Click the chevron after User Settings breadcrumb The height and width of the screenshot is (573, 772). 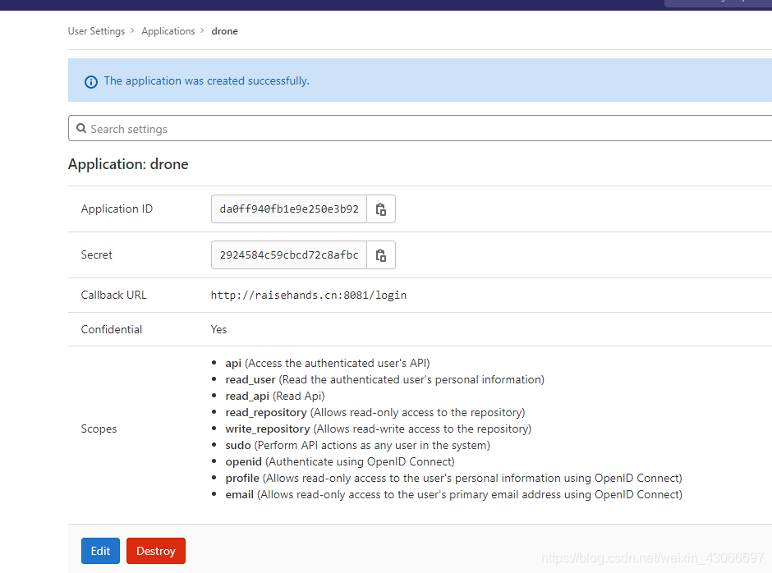(133, 31)
